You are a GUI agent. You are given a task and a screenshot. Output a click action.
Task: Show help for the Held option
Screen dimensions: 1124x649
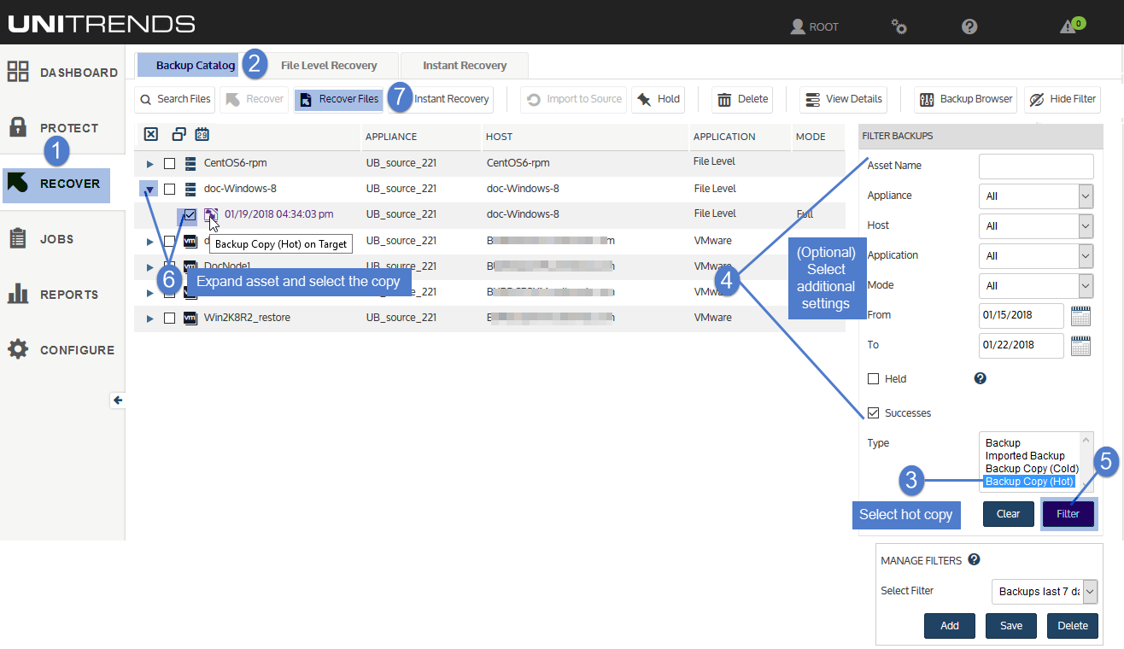click(x=981, y=378)
